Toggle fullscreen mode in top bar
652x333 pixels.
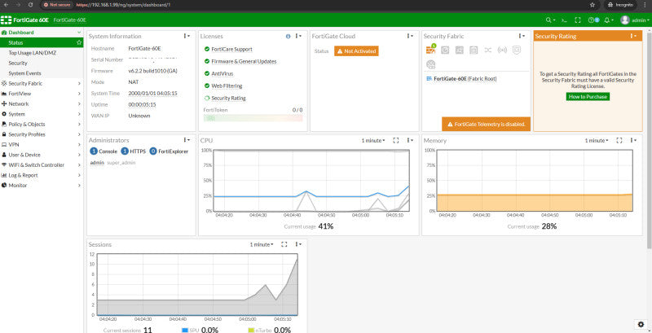coord(578,20)
